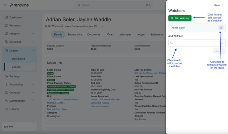Click the Portfolios briefcase icon

[6, 25]
